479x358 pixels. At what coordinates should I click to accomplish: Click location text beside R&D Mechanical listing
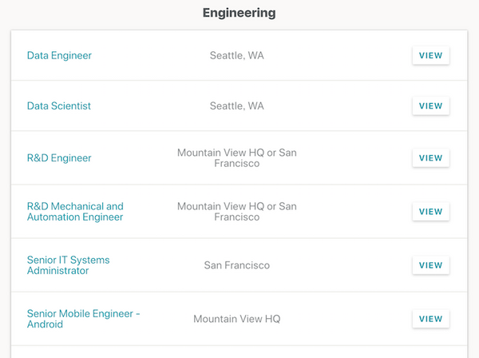[237, 212]
